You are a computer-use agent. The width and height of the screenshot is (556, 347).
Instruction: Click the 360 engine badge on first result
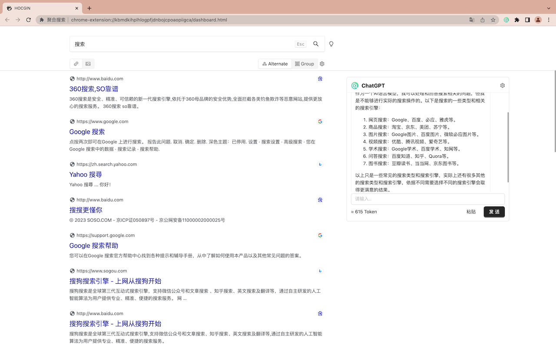[x=320, y=79]
